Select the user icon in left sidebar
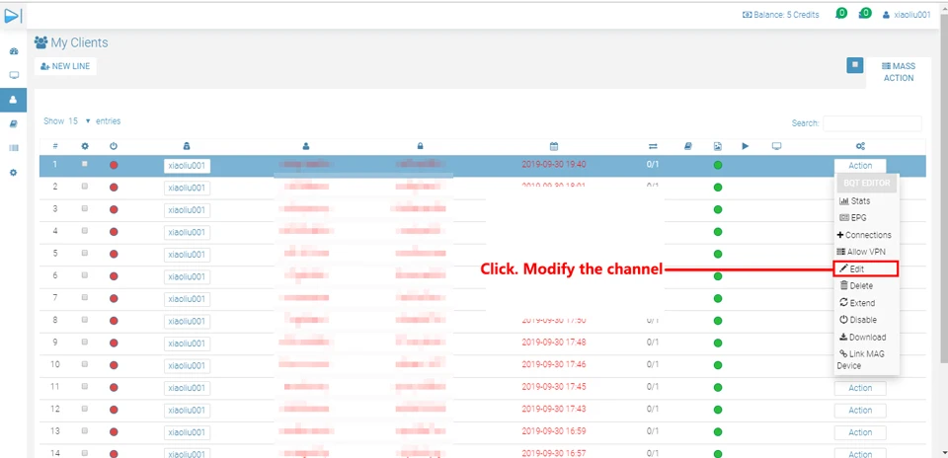This screenshot has width=948, height=458. 13,100
